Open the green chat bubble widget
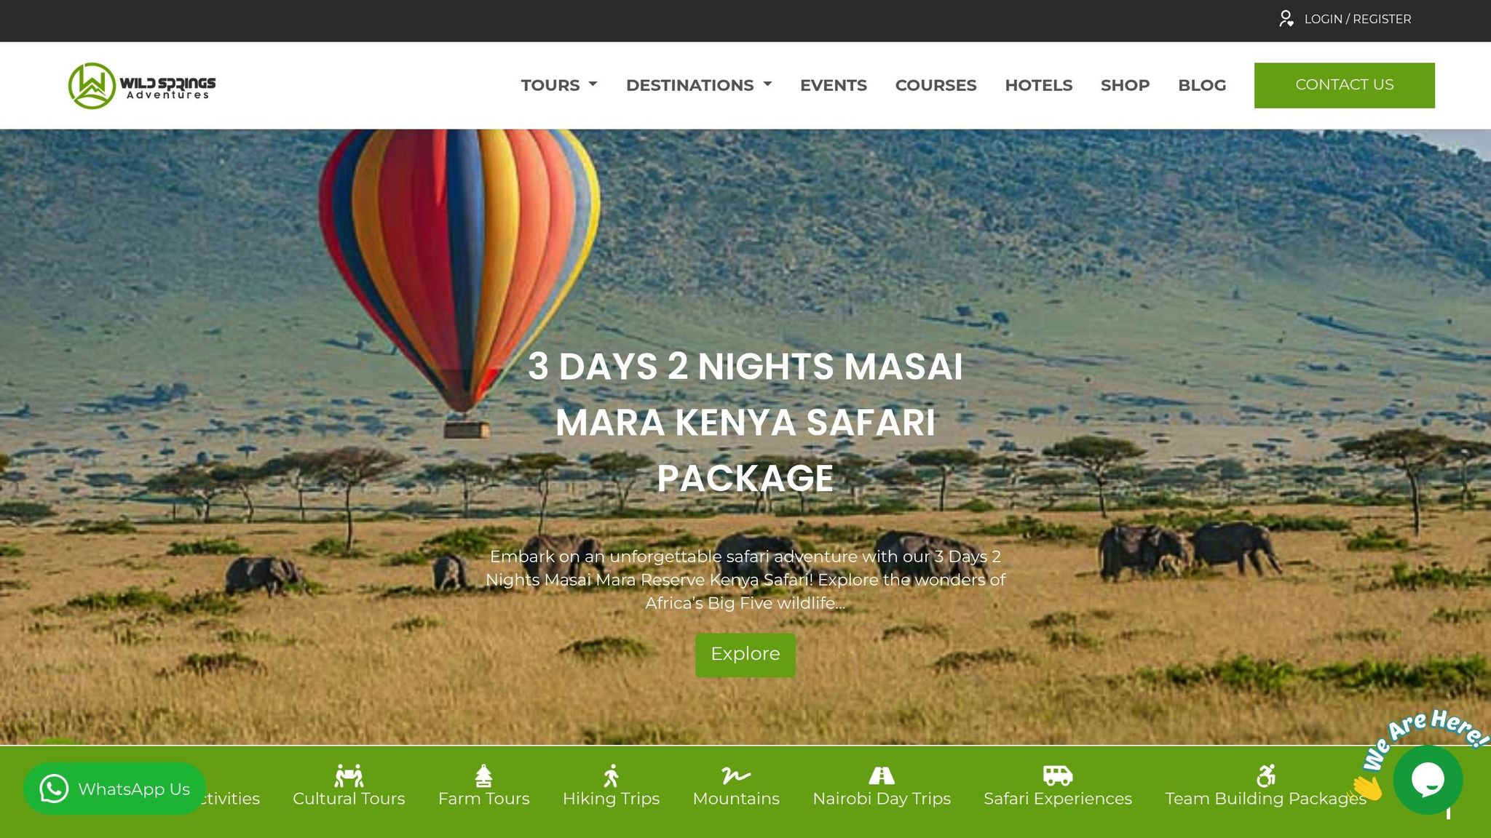 (1428, 780)
